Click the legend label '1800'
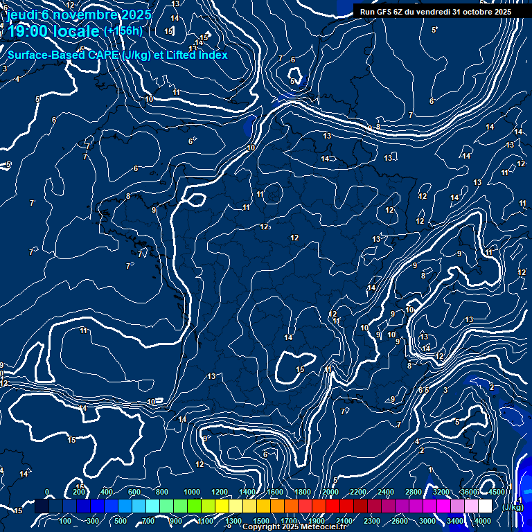The image size is (532, 532). point(303,492)
